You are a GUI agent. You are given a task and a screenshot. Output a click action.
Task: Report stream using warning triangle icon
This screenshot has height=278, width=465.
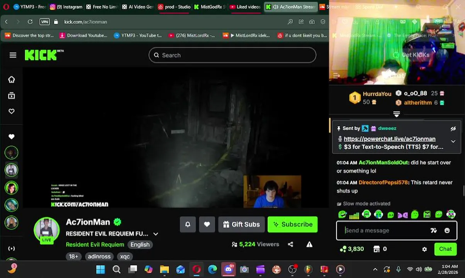tap(309, 244)
